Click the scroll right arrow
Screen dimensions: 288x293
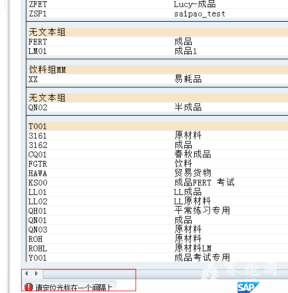[36, 274]
